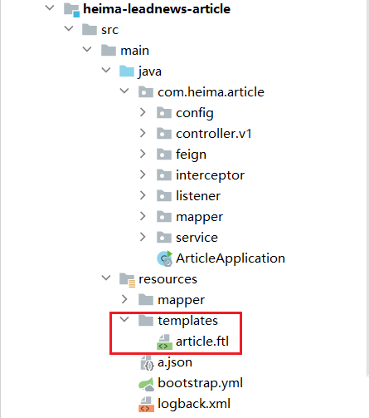This screenshot has height=418, width=369.
Task: Collapse the main folder chevron
Action: (87, 49)
